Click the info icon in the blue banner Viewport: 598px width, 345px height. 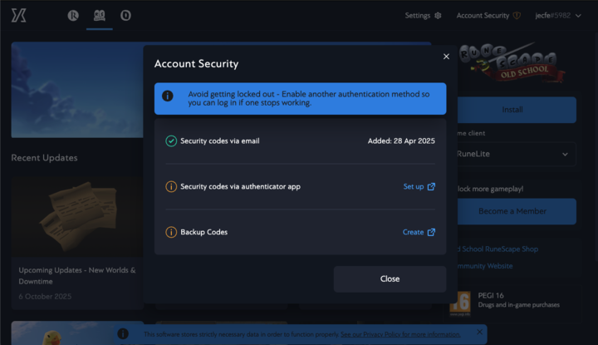click(x=167, y=96)
